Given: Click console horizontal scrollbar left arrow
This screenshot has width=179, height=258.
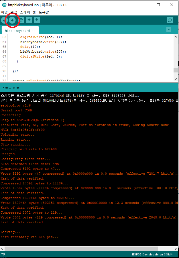Looking at the screenshot, I should point(2,249).
